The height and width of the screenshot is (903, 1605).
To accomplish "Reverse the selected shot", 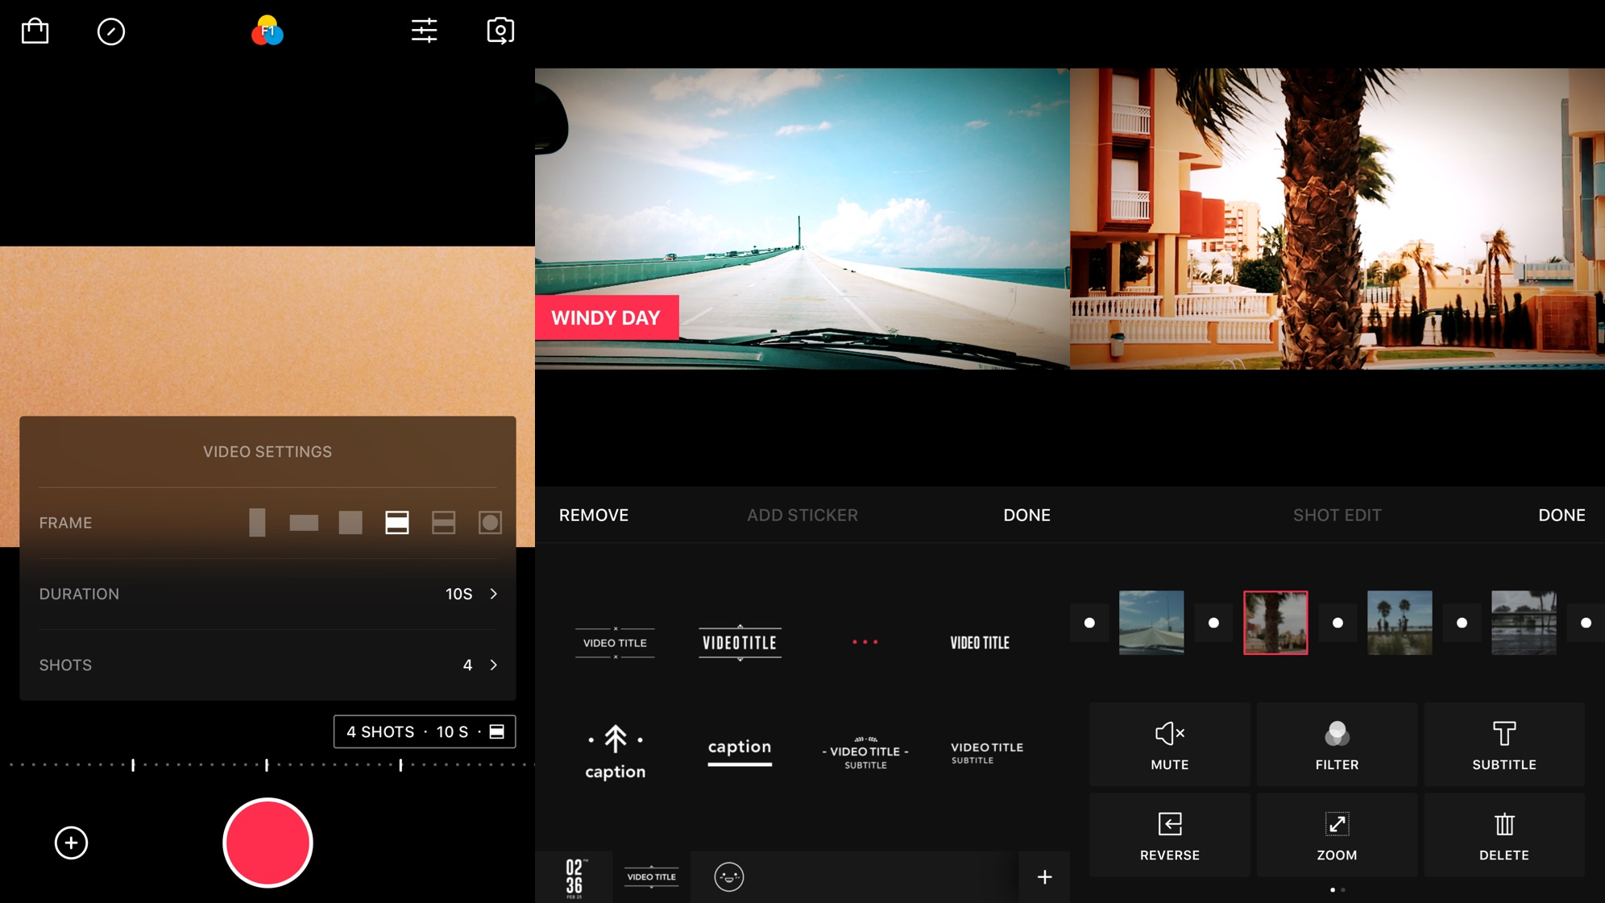I will tap(1169, 835).
